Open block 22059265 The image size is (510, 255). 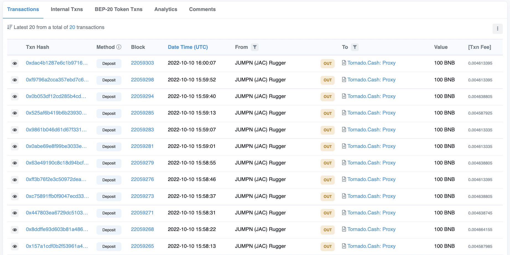tap(142, 246)
